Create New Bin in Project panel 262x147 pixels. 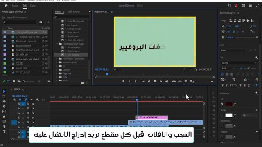point(49,81)
